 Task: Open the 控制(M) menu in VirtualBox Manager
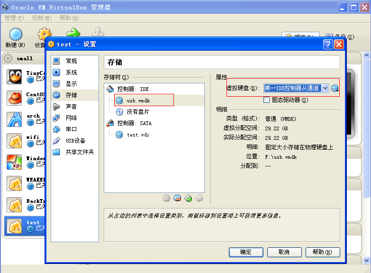tap(42, 18)
